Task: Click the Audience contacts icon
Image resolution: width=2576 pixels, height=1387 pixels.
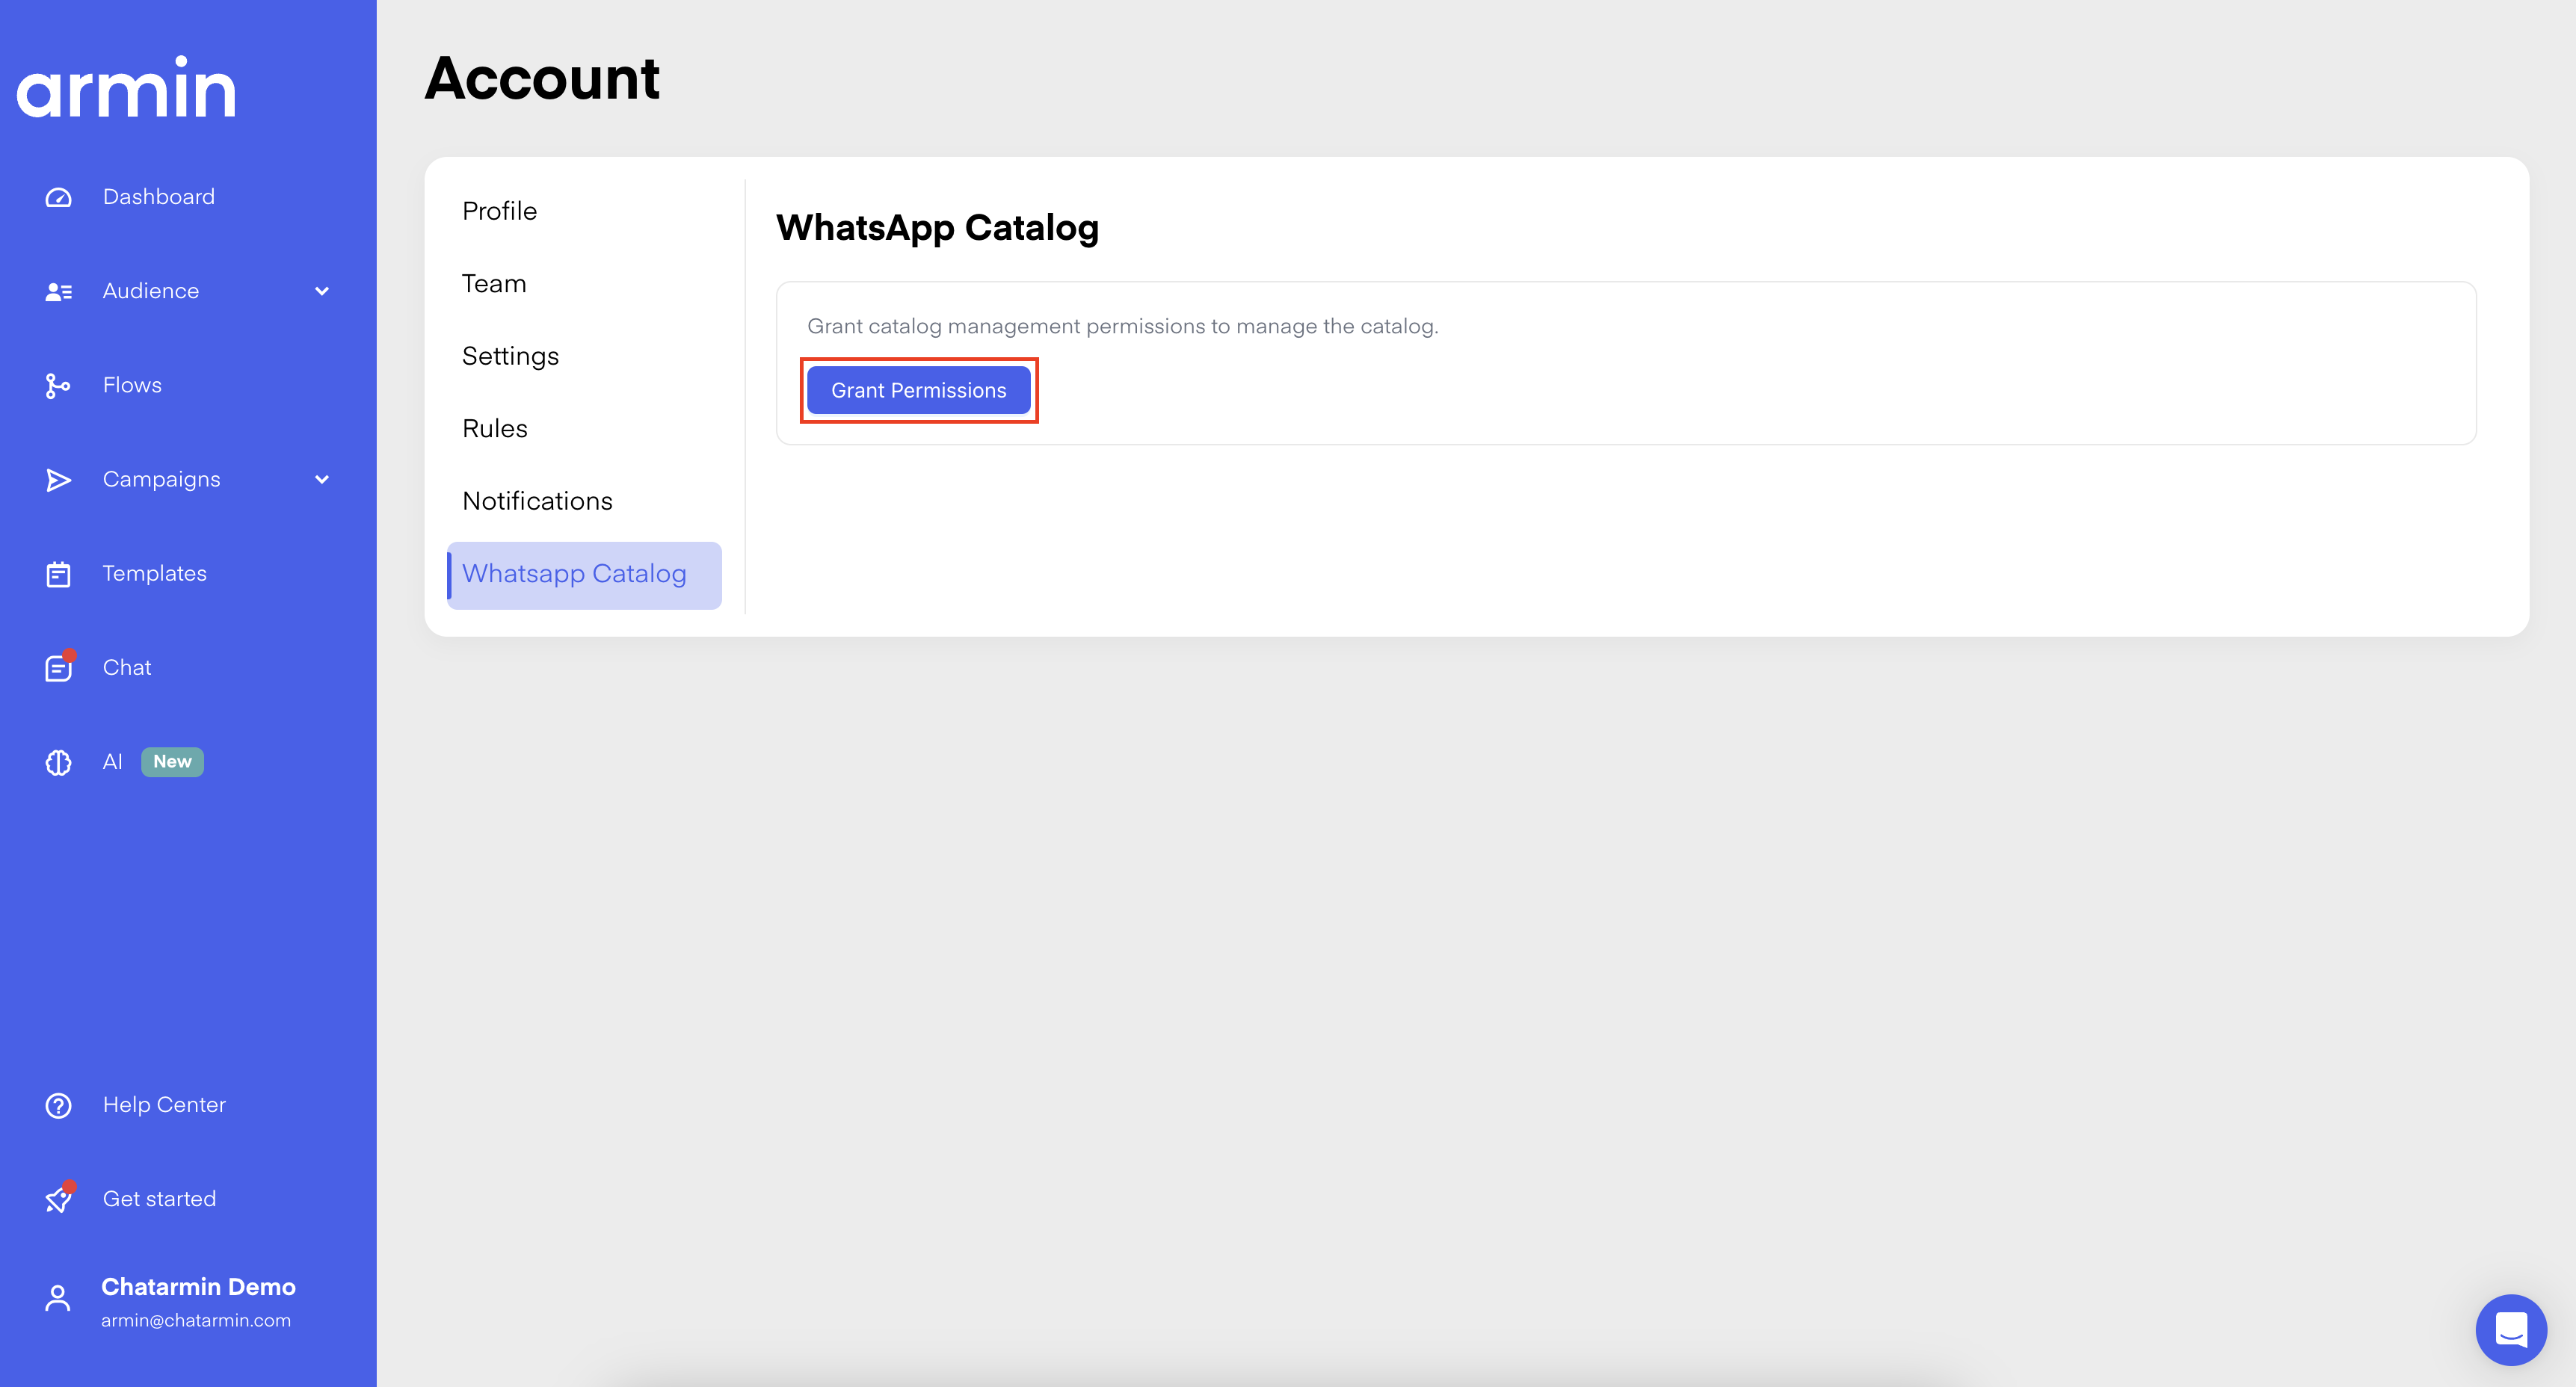Action: click(x=58, y=291)
